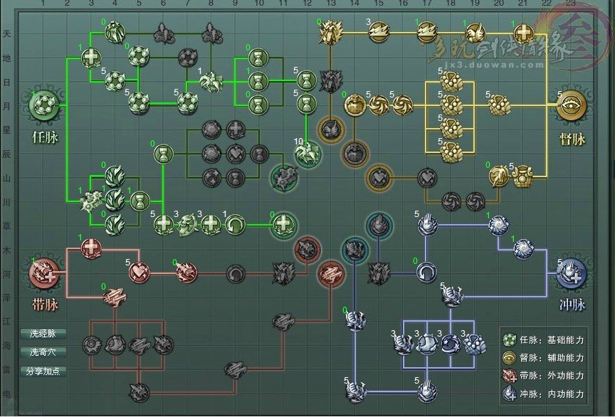Click the yellow plus node at top right
Screen dimensions: 615x417
click(523, 33)
